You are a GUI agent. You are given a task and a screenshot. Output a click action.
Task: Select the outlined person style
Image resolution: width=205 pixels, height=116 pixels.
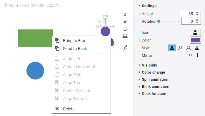180,48
